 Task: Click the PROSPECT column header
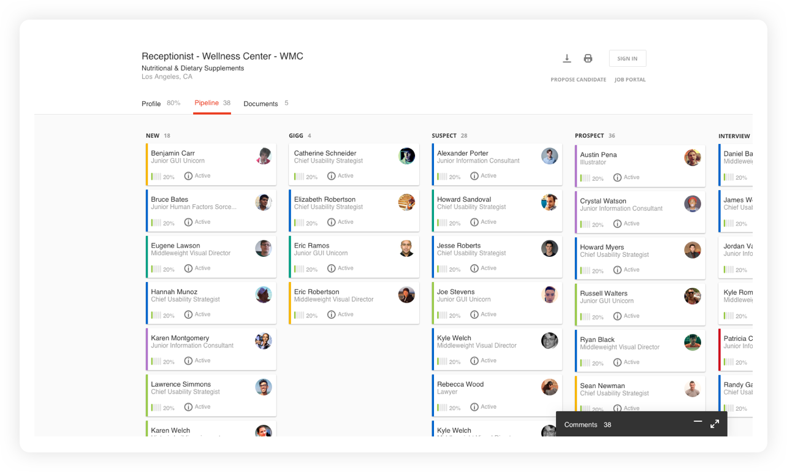point(589,135)
